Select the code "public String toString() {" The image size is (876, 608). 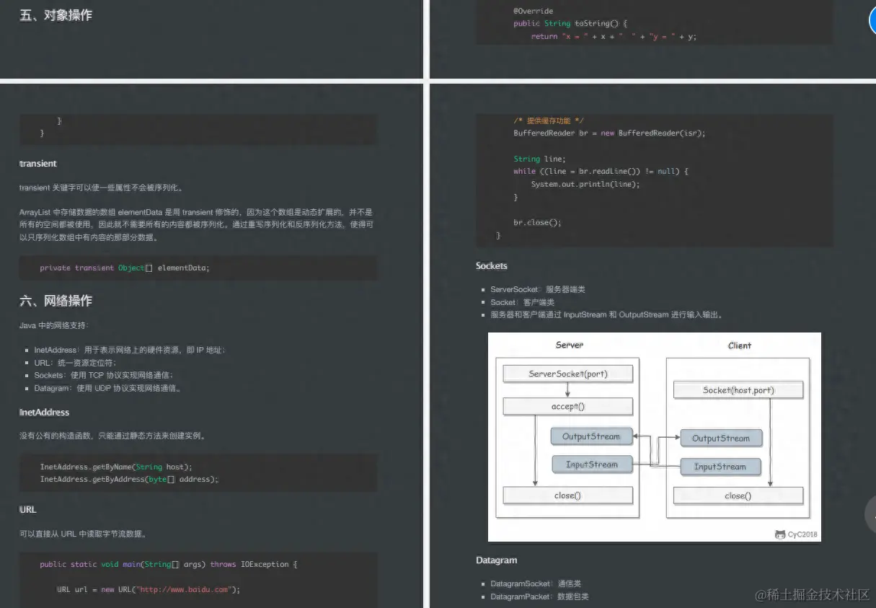(x=570, y=23)
